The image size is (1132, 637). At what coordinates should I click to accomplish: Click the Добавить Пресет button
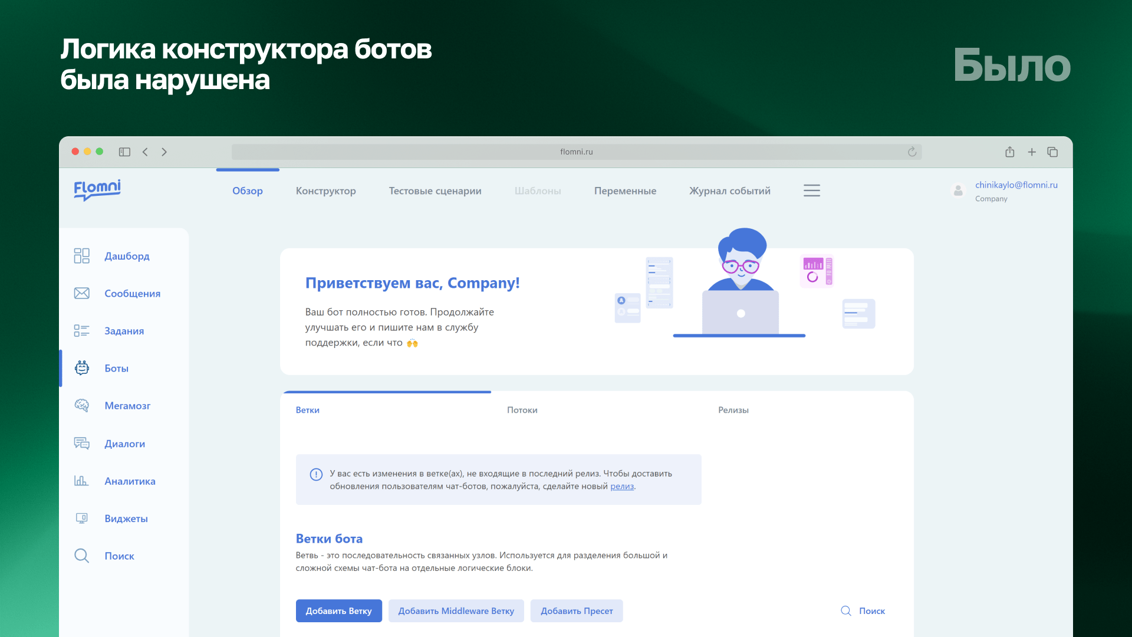tap(577, 610)
